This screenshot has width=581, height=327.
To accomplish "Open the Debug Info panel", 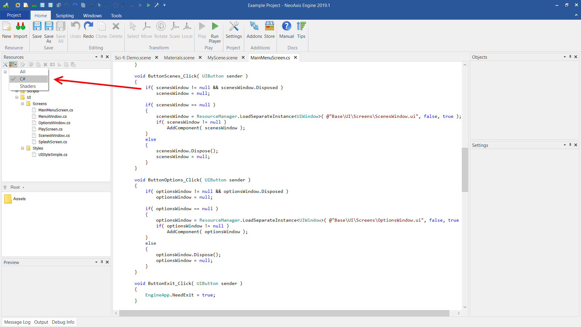I will 63,322.
